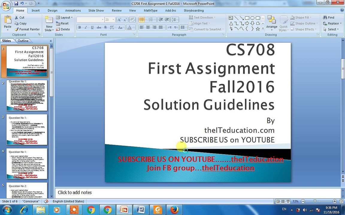Click the "Concourse" theme indicator
This screenshot has height=215, width=345.
pyautogui.click(x=31, y=201)
